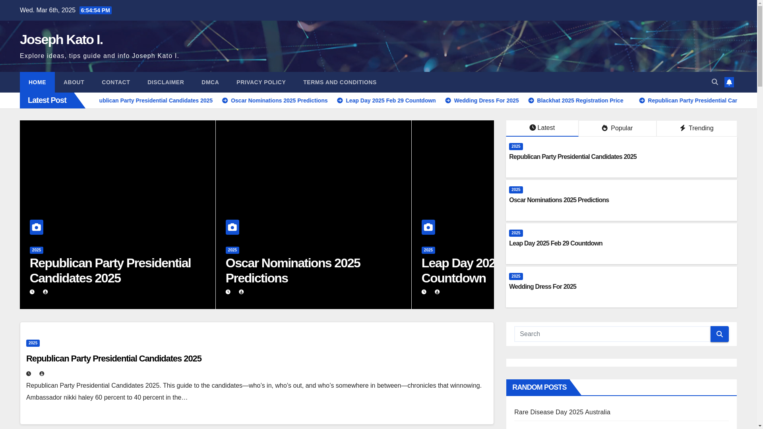Screen dimensions: 763x429
Task: Click 2025 tag above sidebar Oscar Nominations post
Action: pos(516,190)
